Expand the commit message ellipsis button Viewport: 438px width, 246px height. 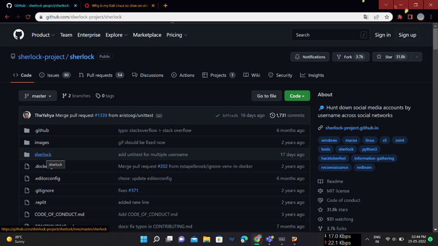(159, 116)
